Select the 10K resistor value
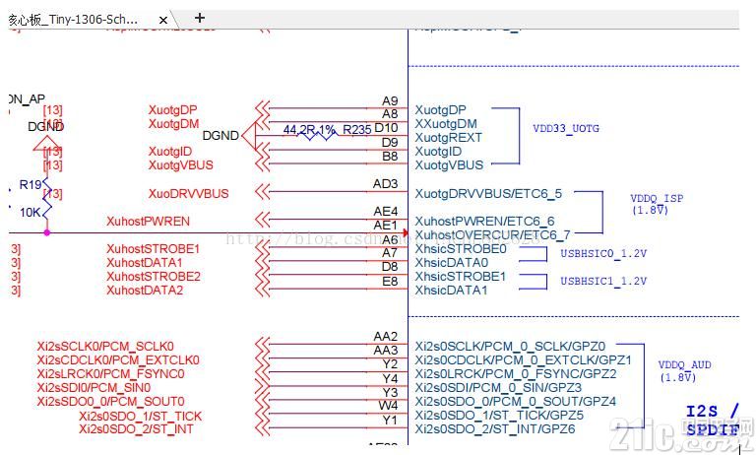 30,213
